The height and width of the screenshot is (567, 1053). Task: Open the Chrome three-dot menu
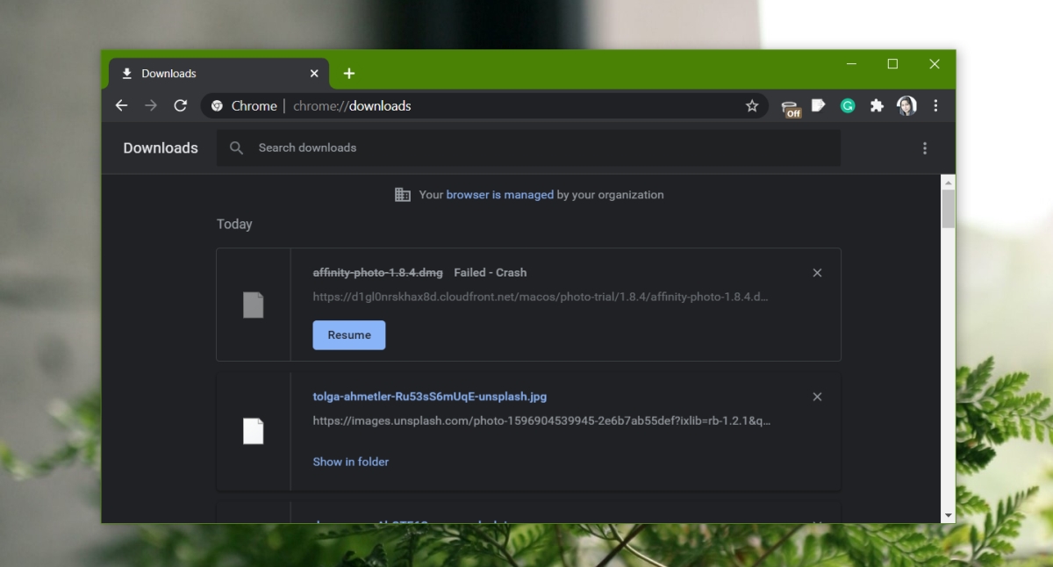[935, 105]
